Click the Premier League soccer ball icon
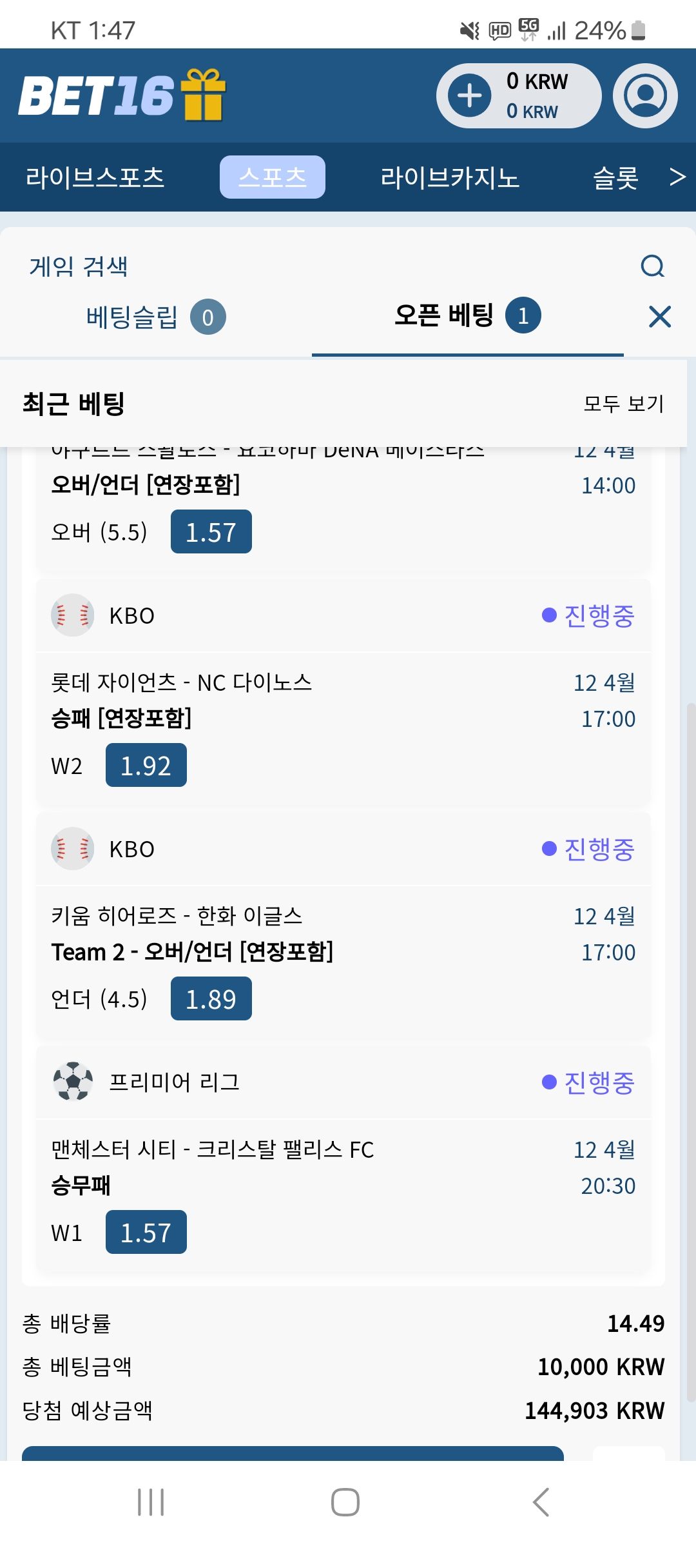The image size is (696, 1548). [x=73, y=1082]
